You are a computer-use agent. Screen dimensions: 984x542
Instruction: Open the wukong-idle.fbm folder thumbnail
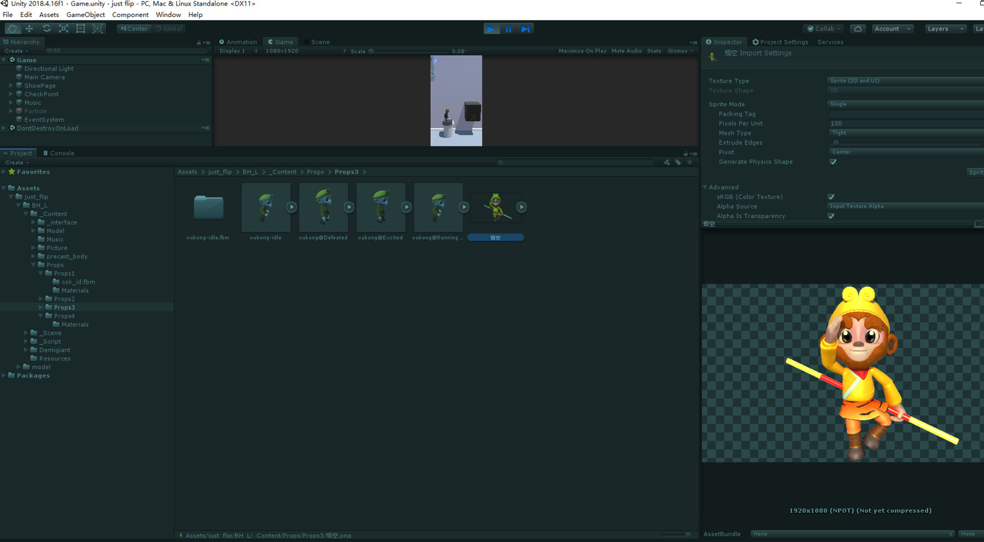tap(208, 207)
